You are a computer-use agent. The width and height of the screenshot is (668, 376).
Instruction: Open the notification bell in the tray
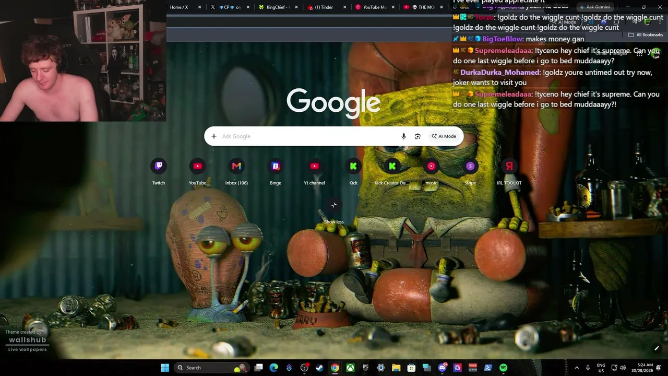point(659,368)
